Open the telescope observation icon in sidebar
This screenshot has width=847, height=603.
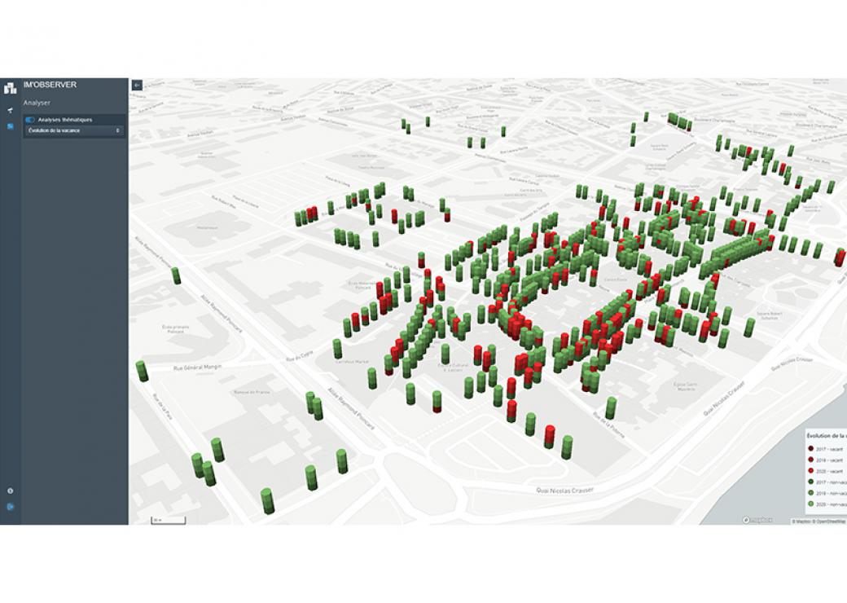pyautogui.click(x=10, y=111)
